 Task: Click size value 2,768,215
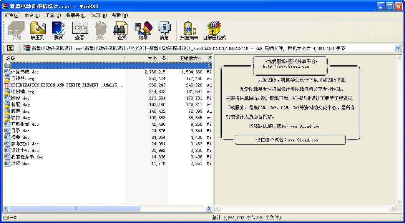pos(155,72)
